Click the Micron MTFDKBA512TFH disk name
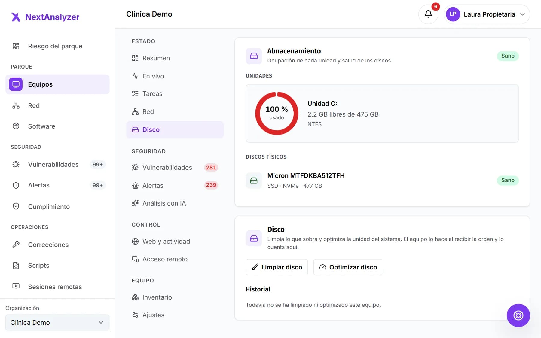The height and width of the screenshot is (338, 541). [306, 176]
